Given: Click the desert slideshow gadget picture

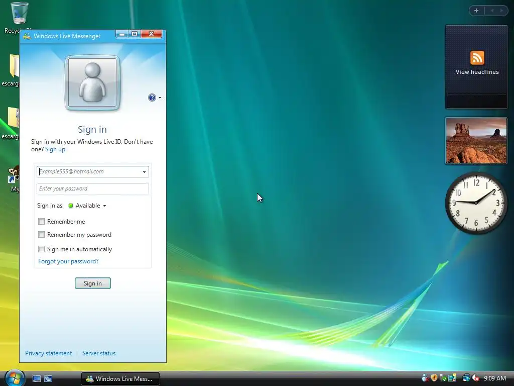Looking at the screenshot, I should point(476,141).
